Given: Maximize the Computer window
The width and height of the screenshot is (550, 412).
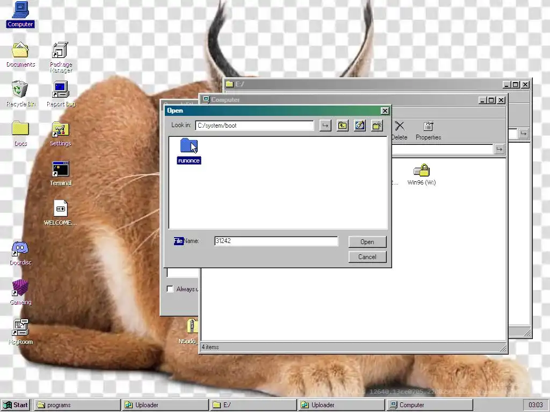Looking at the screenshot, I should click(x=491, y=100).
